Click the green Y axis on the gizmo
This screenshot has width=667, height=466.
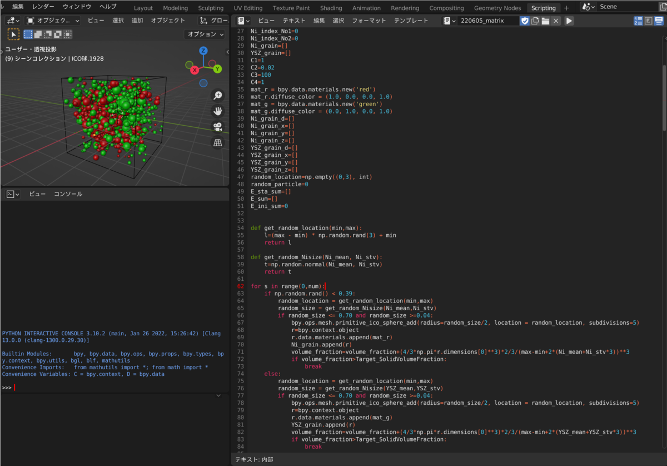pyautogui.click(x=217, y=69)
